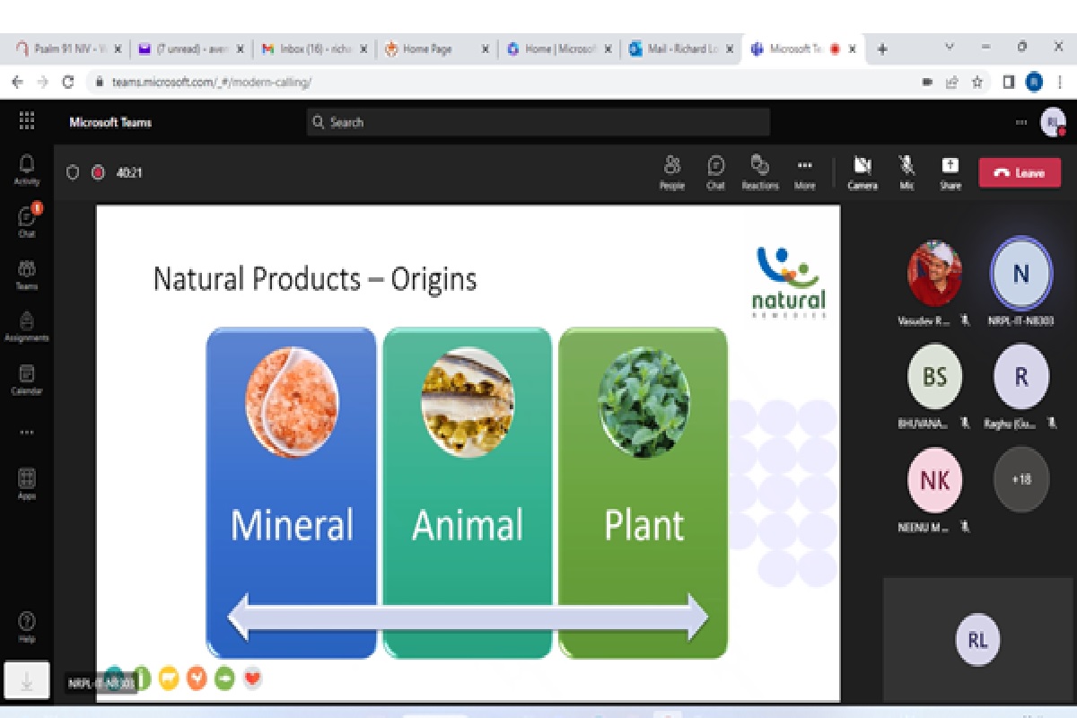The width and height of the screenshot is (1077, 718).
Task: Click the Teams Search box
Action: click(x=538, y=122)
